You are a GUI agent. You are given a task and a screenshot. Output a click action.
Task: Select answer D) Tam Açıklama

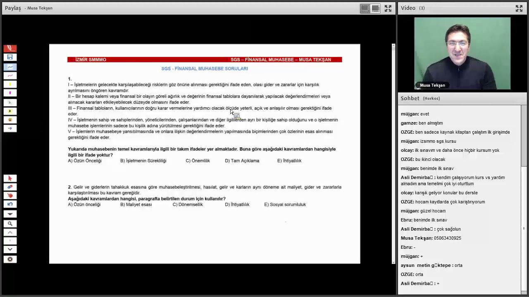pyautogui.click(x=242, y=161)
